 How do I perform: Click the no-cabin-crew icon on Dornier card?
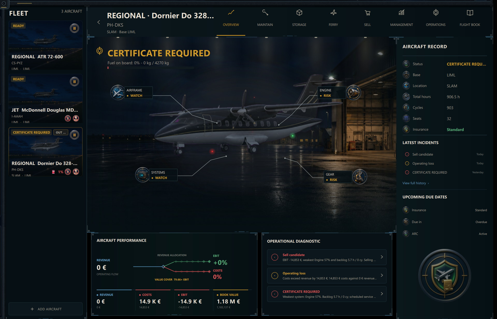click(76, 172)
